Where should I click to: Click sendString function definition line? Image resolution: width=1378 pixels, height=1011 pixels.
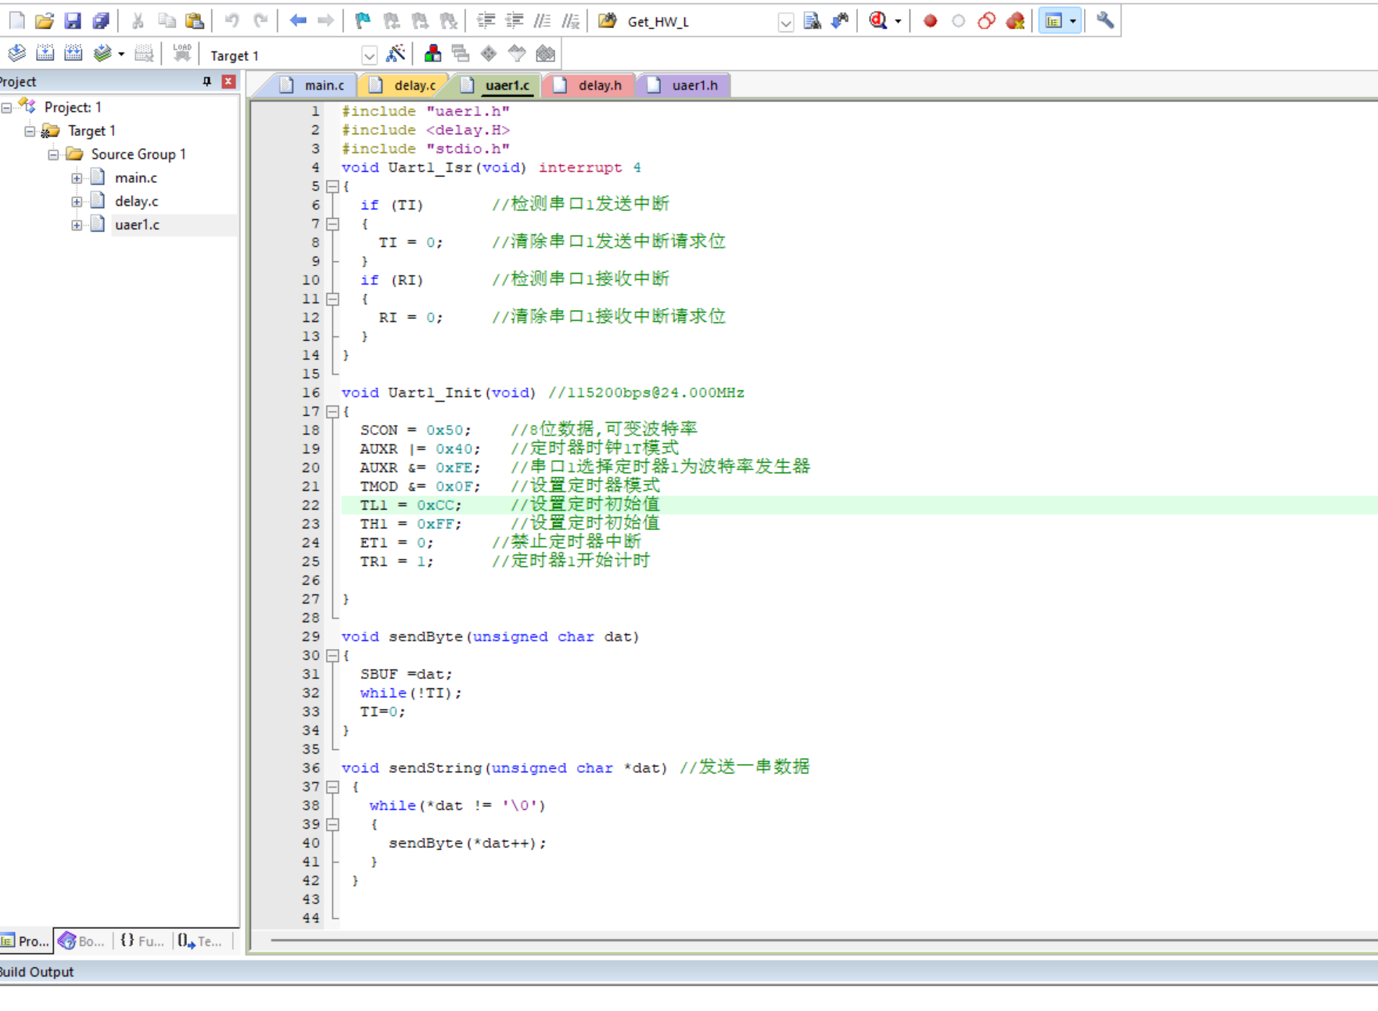[x=575, y=768]
